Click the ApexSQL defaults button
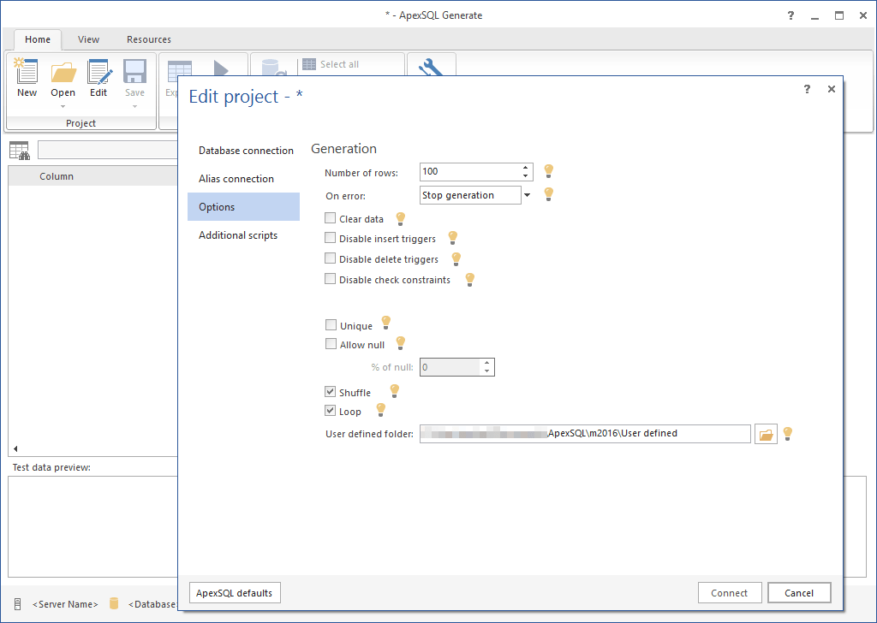The image size is (877, 623). [x=235, y=593]
